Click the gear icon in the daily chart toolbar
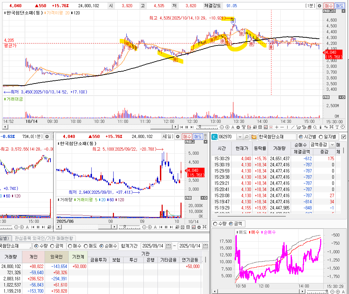The width and height of the screenshot is (349, 294). [199, 227]
